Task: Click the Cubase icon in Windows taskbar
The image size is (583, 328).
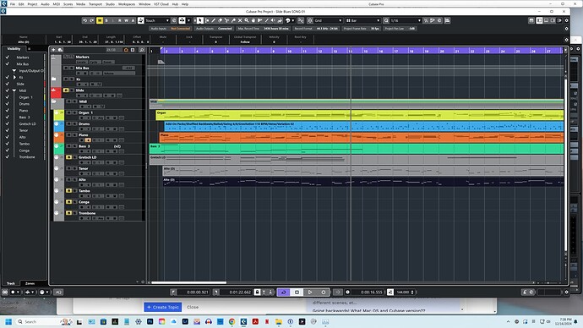Action: click(x=243, y=322)
